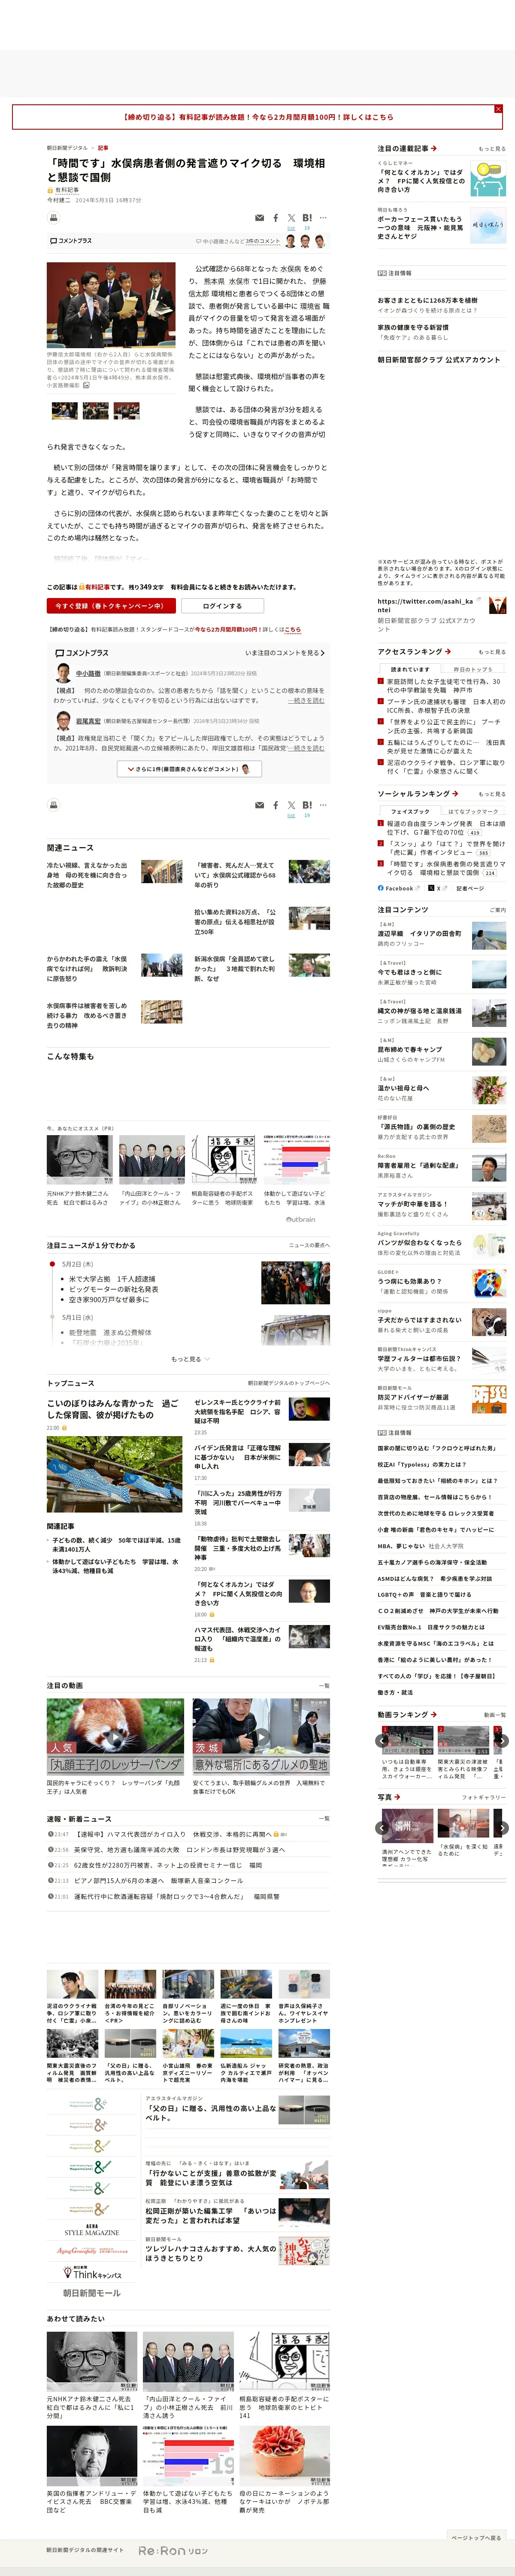
Task: Click 今すぐ登録 red registration button
Action: pos(111,605)
